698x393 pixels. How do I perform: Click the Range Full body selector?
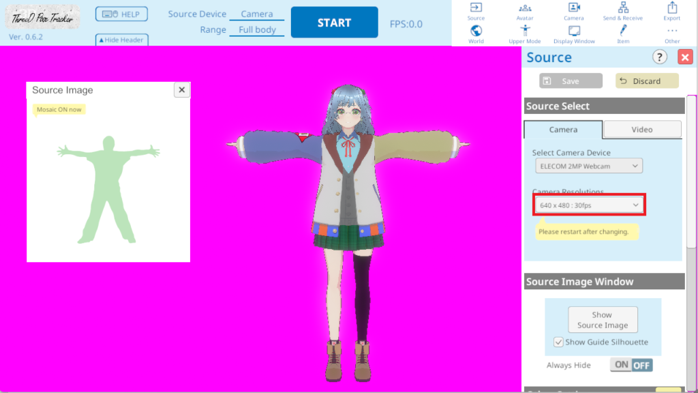pyautogui.click(x=257, y=30)
